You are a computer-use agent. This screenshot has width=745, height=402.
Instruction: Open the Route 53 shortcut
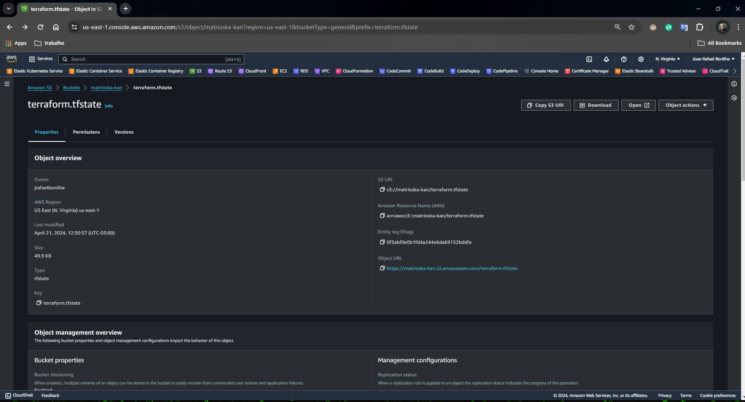pos(220,71)
